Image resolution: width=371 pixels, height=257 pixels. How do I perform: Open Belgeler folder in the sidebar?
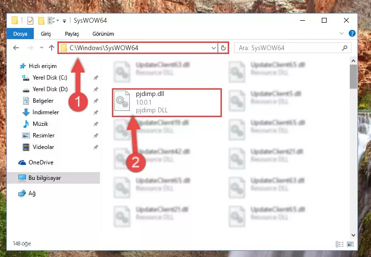(43, 101)
